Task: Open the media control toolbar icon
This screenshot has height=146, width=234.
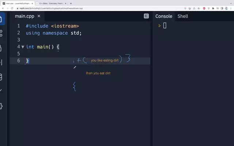Action: pyautogui.click(x=218, y=8)
